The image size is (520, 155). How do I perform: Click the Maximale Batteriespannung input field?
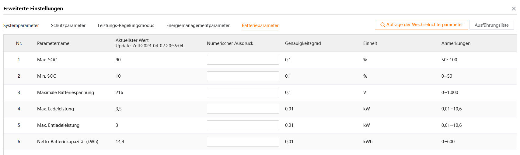tap(243, 93)
